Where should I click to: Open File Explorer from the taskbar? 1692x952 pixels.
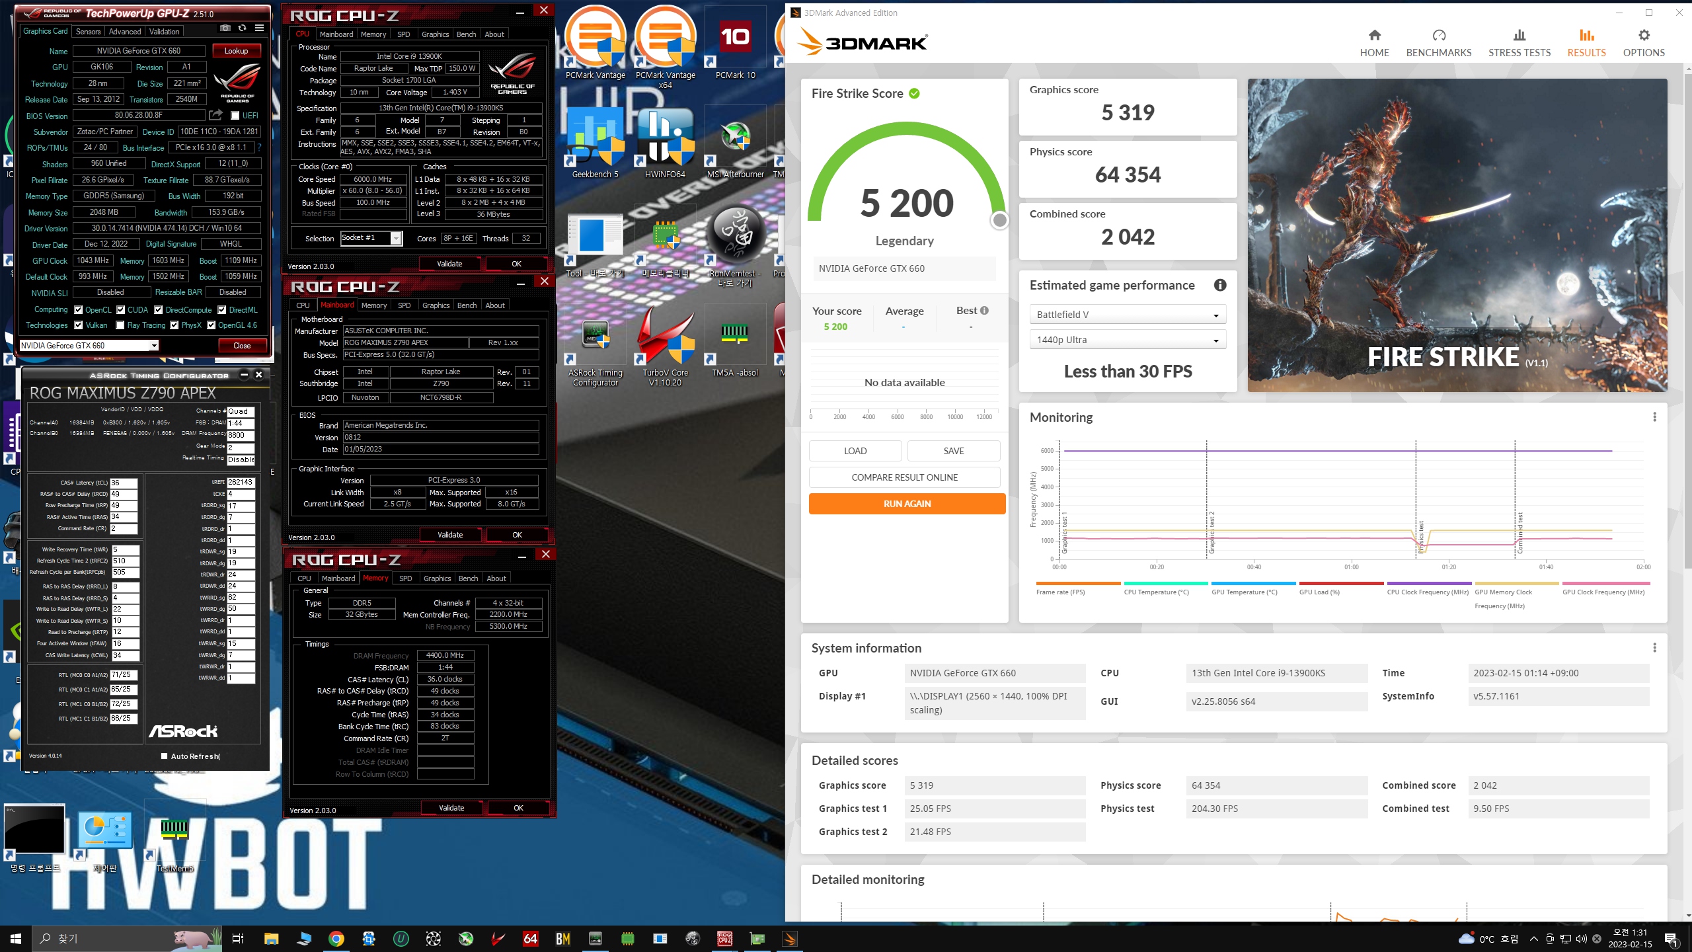coord(272,938)
